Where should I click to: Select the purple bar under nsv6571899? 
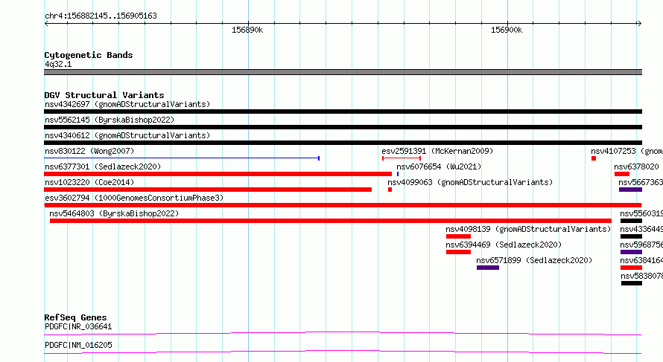pos(488,268)
